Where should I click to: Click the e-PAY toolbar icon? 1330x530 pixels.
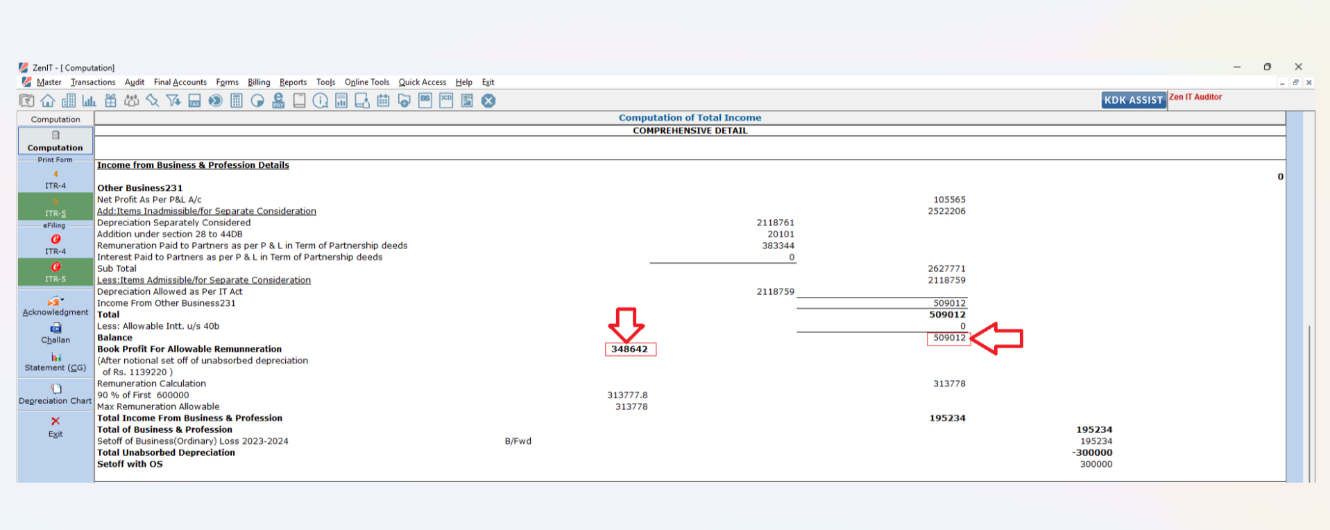278,101
